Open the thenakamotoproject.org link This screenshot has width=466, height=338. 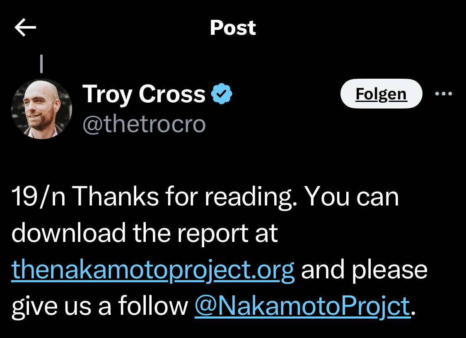click(x=153, y=270)
